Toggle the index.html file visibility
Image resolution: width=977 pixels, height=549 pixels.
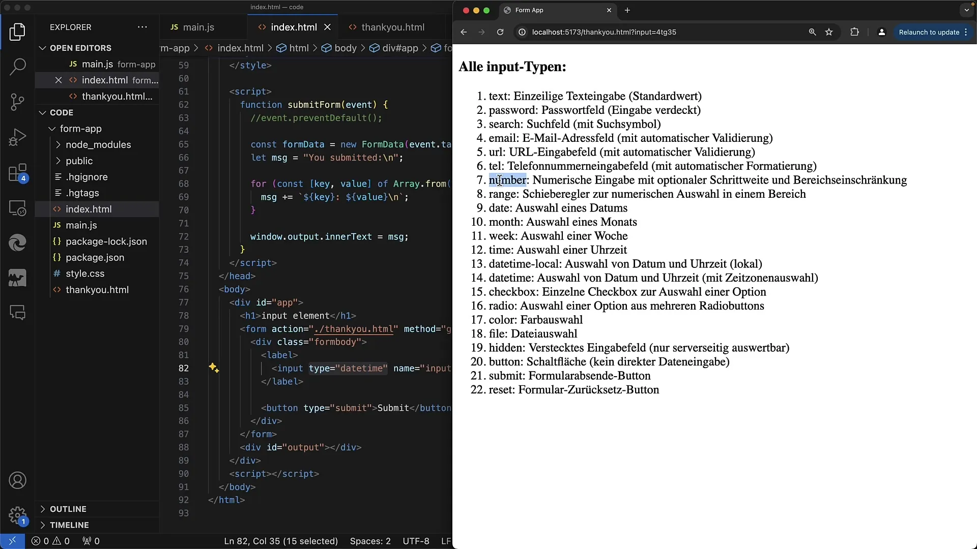click(59, 80)
